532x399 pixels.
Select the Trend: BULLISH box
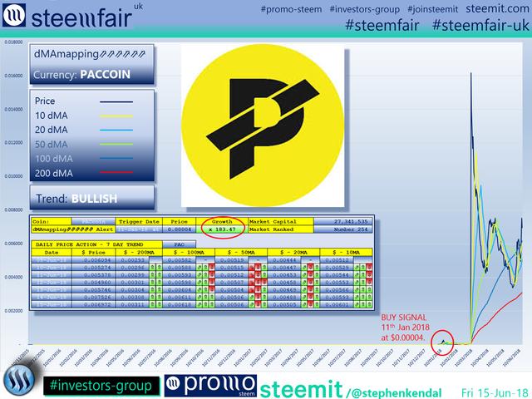pos(92,198)
